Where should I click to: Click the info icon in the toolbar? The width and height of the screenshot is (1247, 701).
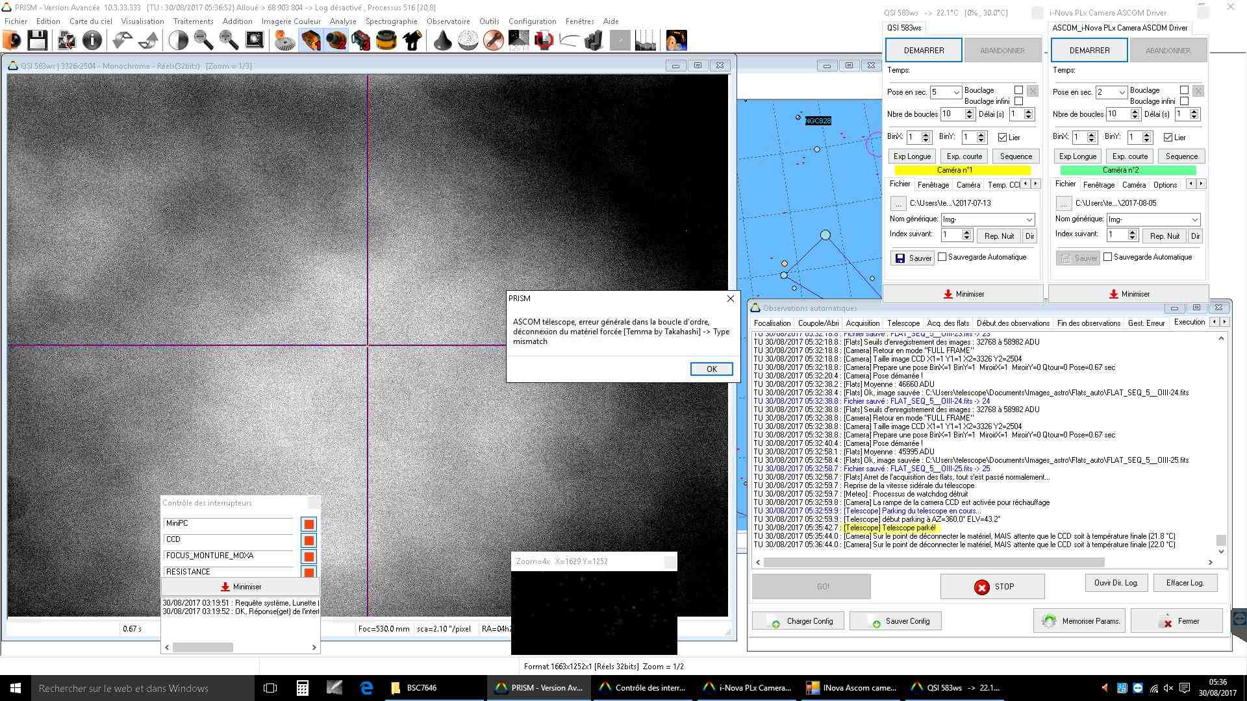pos(92,40)
